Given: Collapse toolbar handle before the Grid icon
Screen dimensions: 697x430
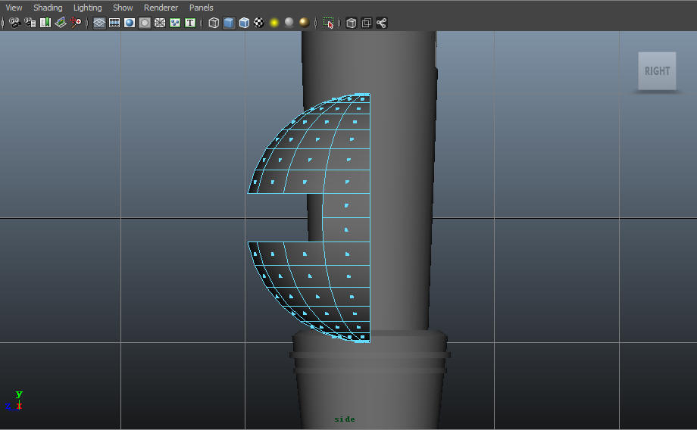Looking at the screenshot, I should pos(87,23).
